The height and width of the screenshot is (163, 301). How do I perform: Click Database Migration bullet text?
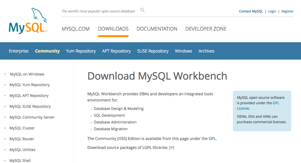tap(111, 129)
